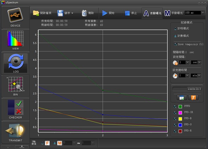
Task: Click the down arrow below TRANSMIT
Action: [22, 147]
